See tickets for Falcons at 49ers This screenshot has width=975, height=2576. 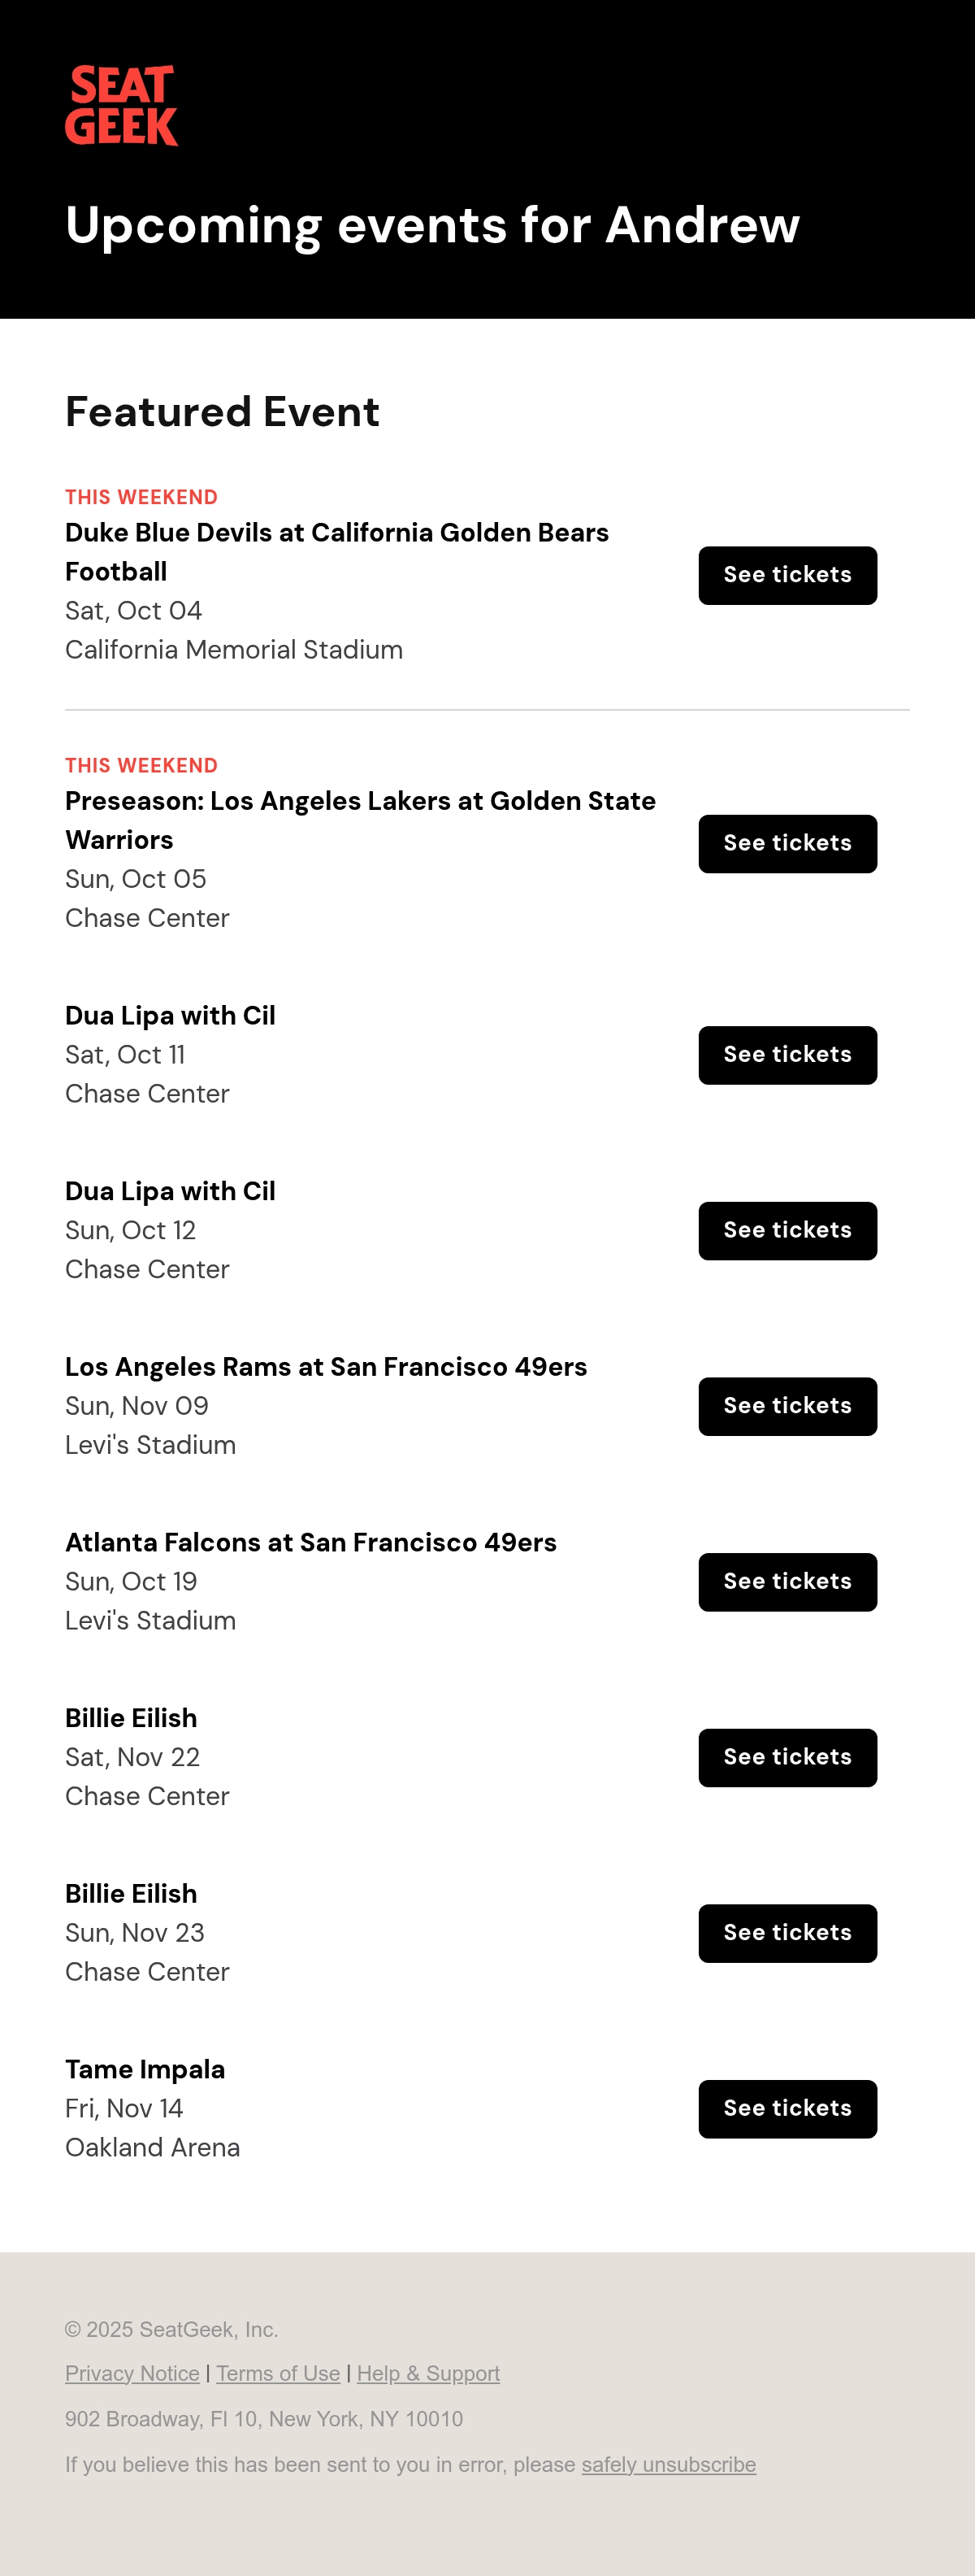point(787,1582)
